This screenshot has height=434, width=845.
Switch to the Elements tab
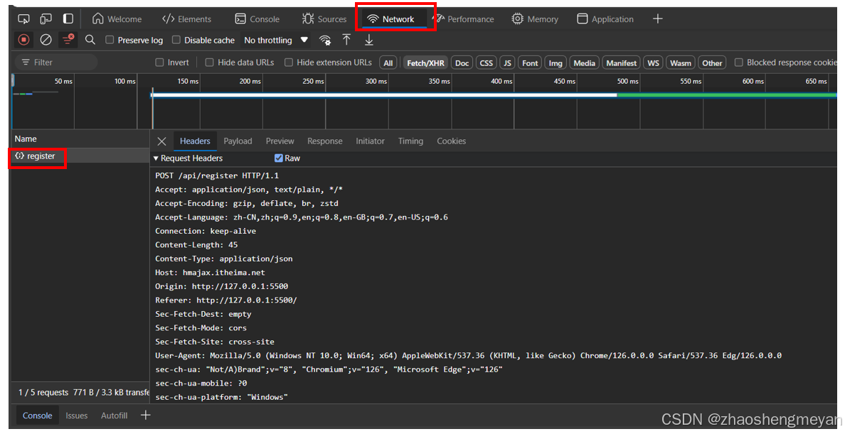(186, 19)
